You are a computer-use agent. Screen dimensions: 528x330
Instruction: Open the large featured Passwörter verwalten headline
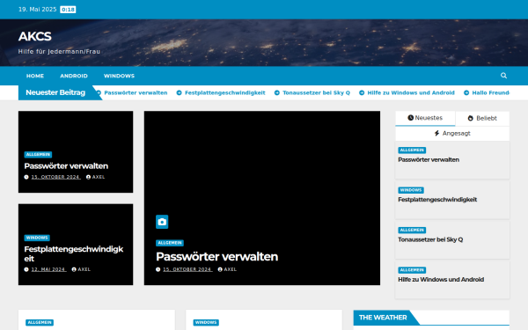216,257
